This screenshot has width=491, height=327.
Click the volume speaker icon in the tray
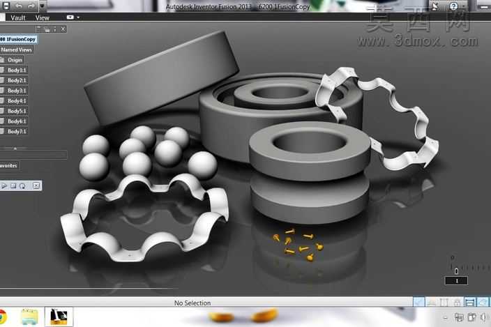485,317
